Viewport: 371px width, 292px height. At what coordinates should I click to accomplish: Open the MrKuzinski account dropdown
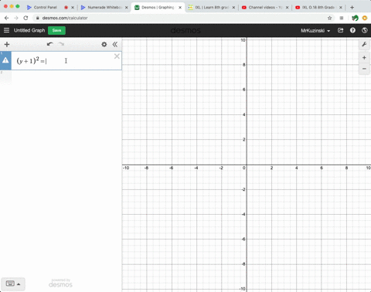315,31
